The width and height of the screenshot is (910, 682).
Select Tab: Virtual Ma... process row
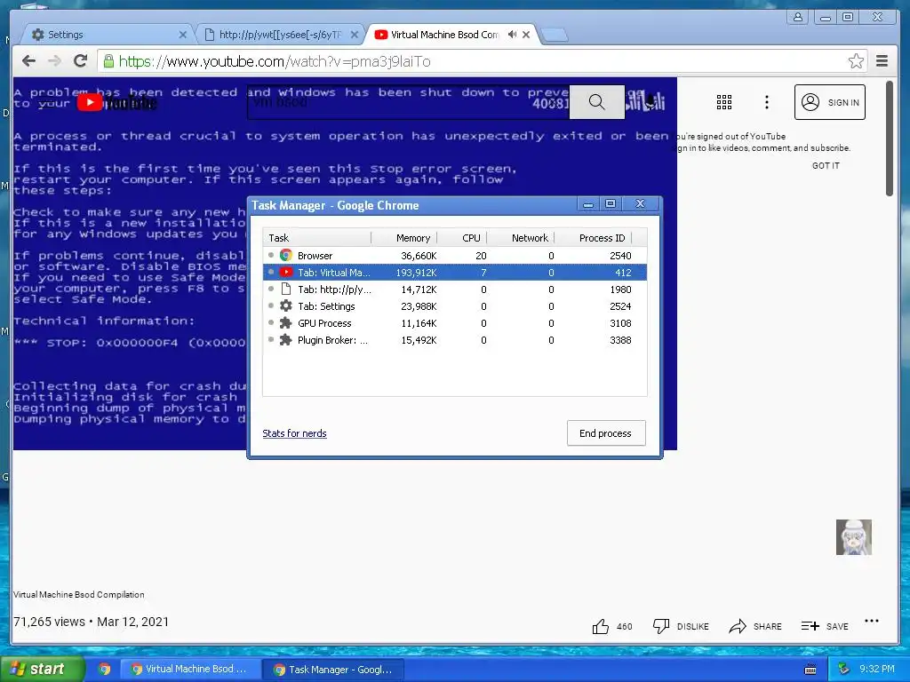(x=455, y=273)
